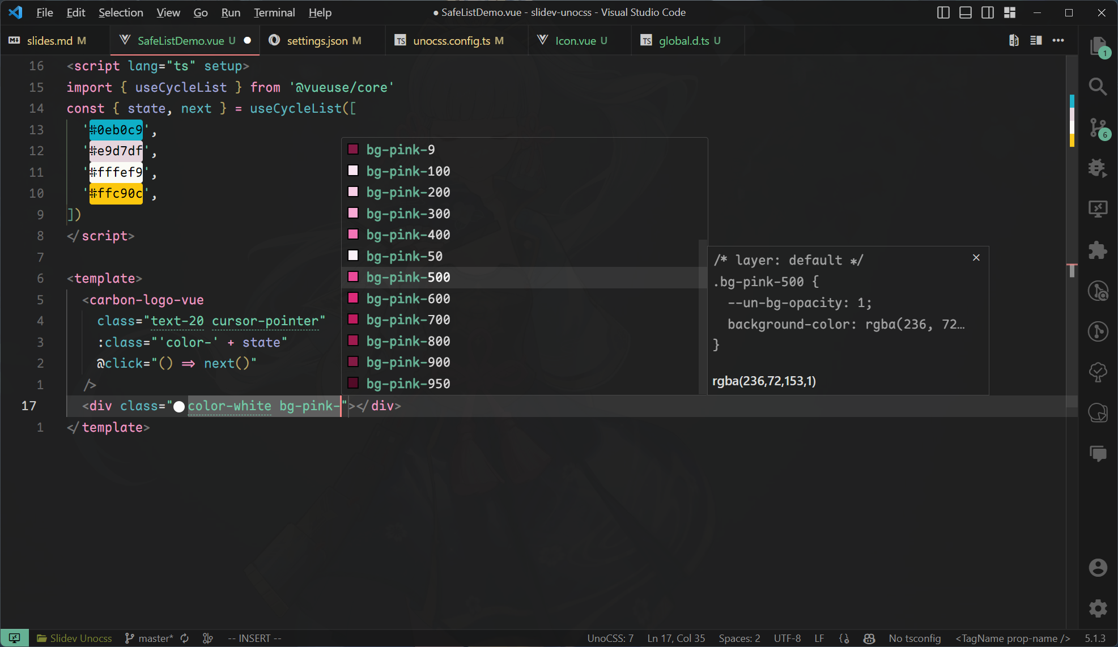
Task: Open the Extensions view
Action: [1098, 250]
